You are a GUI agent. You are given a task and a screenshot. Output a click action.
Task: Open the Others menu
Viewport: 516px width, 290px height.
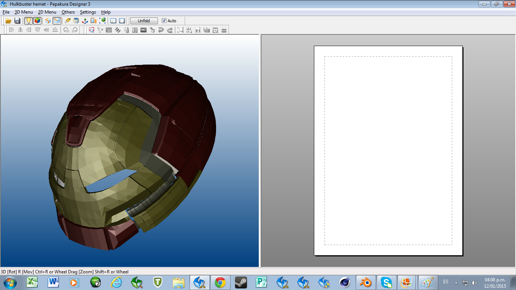(x=68, y=12)
